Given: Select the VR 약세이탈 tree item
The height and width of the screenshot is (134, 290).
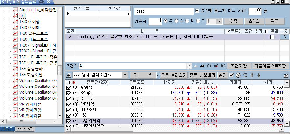Looking at the screenshot, I should coord(30,116).
